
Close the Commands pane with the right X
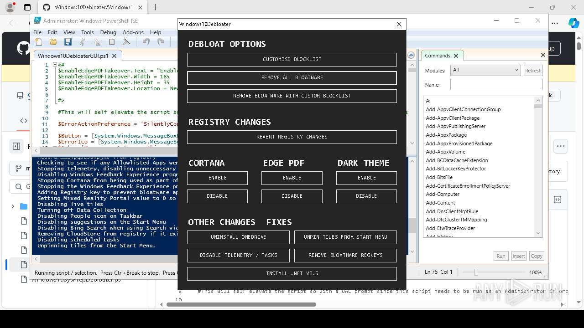click(x=543, y=55)
